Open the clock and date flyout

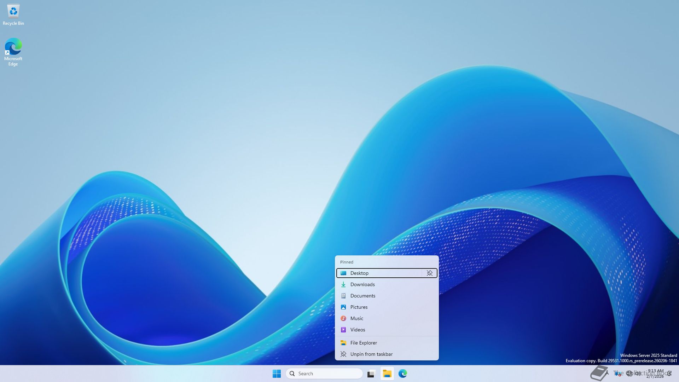655,374
